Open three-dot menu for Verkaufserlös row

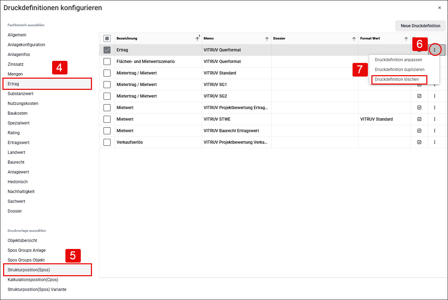point(435,142)
